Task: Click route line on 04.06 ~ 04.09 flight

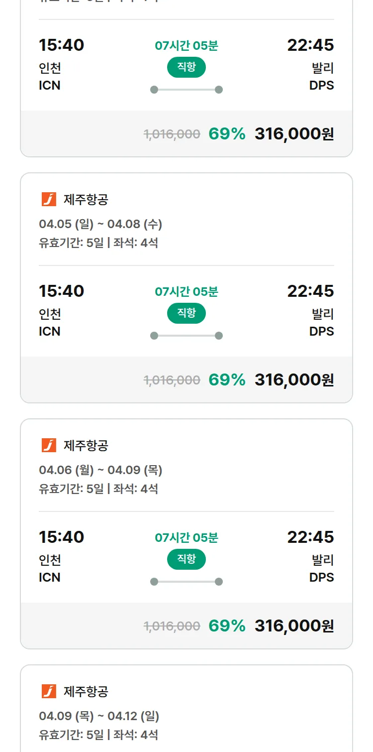Action: (186, 582)
